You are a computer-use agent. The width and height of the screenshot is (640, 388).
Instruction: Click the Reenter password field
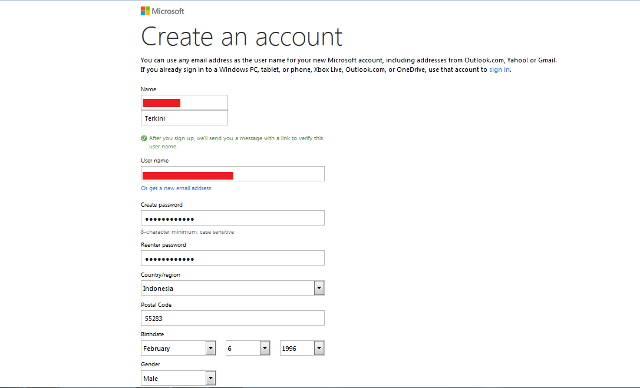coord(232,258)
